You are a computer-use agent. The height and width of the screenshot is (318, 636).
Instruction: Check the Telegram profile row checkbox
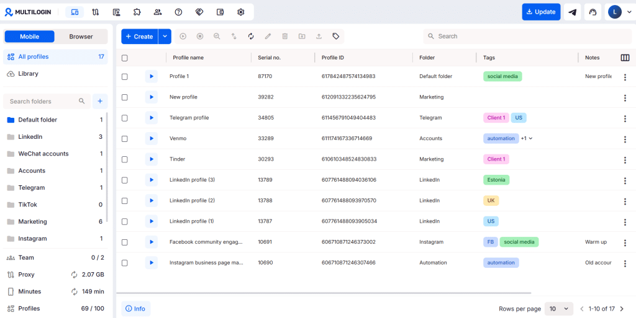coord(124,118)
